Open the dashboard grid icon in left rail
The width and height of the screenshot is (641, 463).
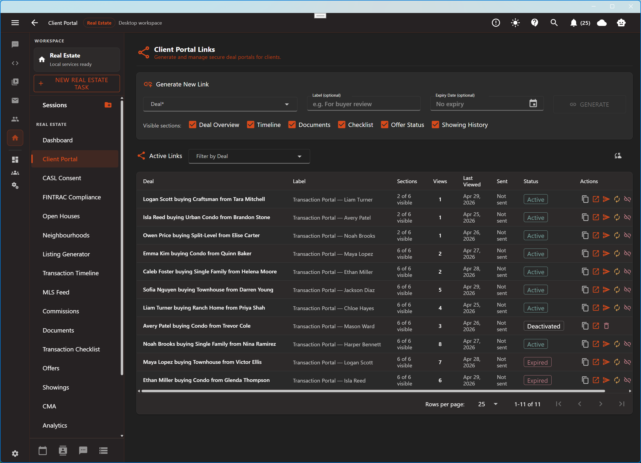pyautogui.click(x=15, y=160)
